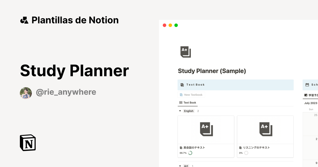Collapse the English group of textbooks

coord(180,111)
